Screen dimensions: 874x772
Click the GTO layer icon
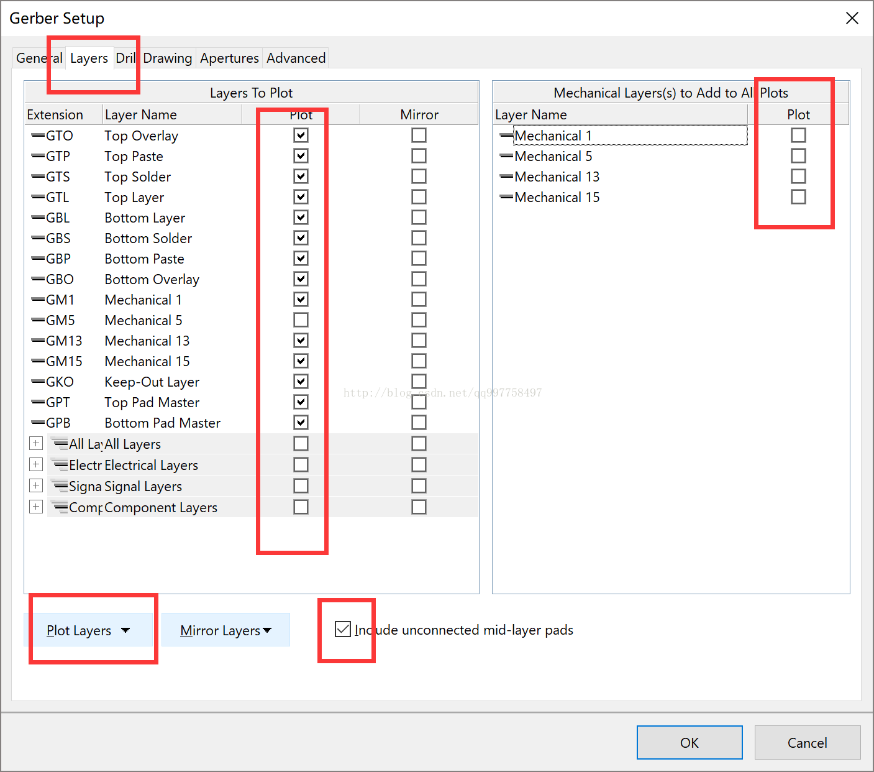(x=38, y=136)
